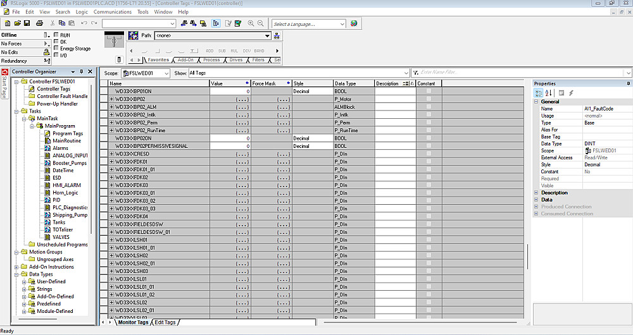Expand the WD33XBP02 tag row
The width and height of the screenshot is (633, 335).
point(112,99)
